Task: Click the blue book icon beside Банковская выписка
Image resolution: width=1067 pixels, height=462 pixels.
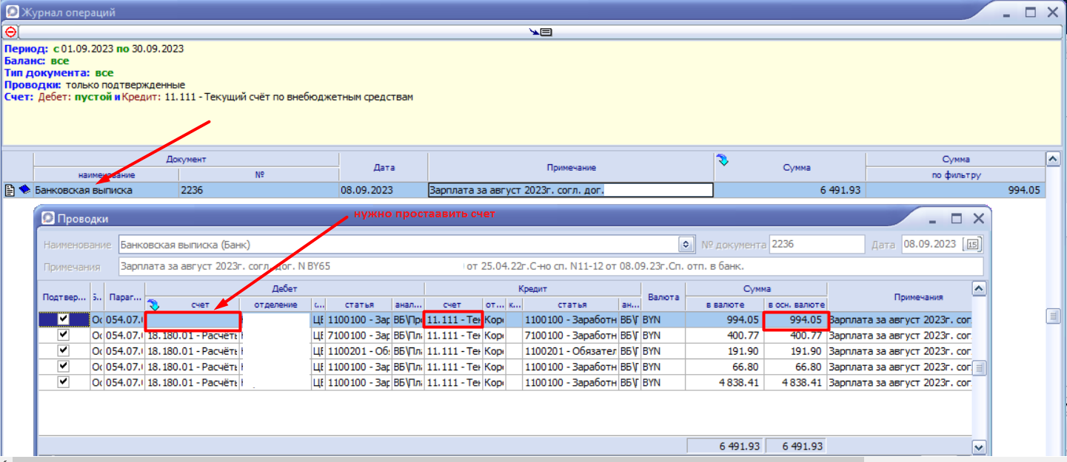Action: point(24,190)
